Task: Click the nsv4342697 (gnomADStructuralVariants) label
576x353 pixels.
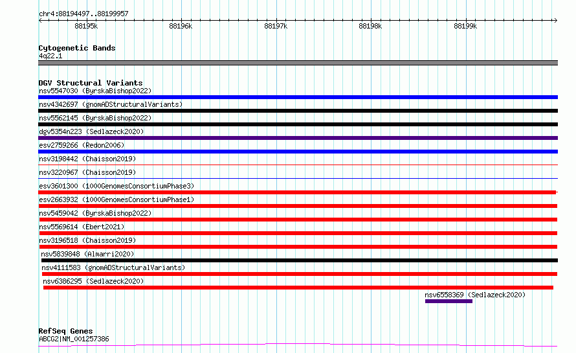Action: (111, 104)
